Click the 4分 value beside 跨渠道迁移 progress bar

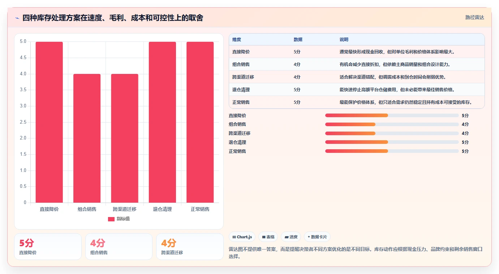click(465, 133)
